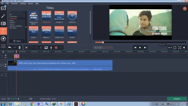Screen dimensions: 188x106
Task: Zoom out the timeline scale icon
Action: coord(9,99)
